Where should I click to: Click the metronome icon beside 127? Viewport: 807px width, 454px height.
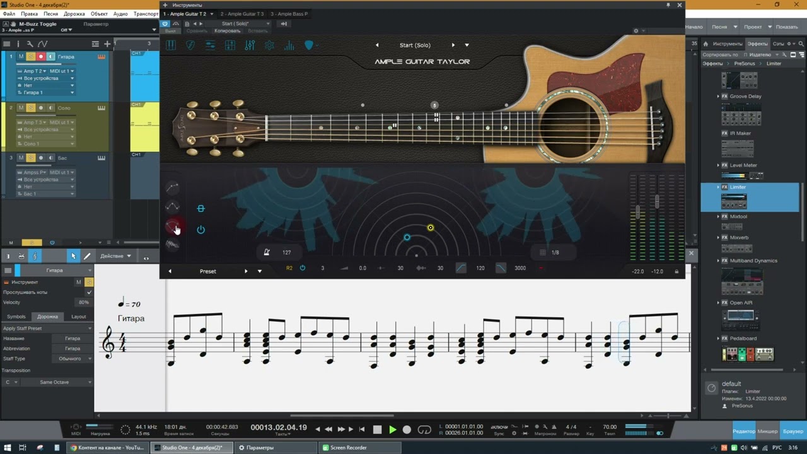pyautogui.click(x=267, y=252)
